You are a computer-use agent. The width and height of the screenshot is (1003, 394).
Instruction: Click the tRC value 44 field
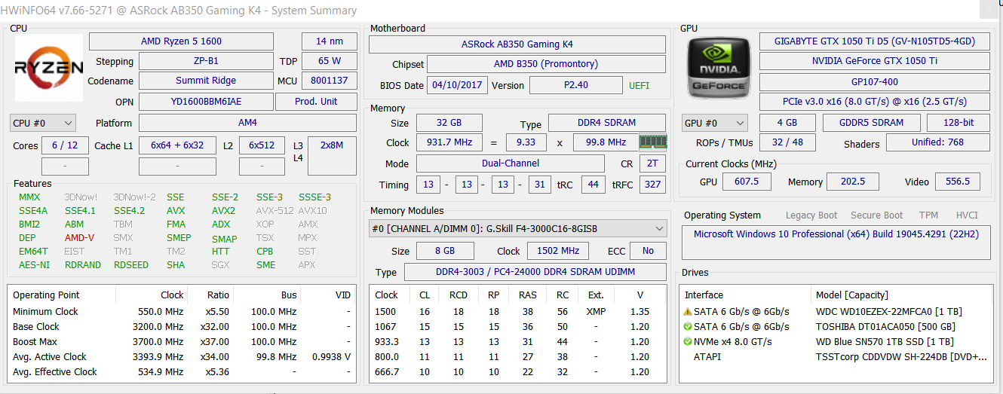594,185
